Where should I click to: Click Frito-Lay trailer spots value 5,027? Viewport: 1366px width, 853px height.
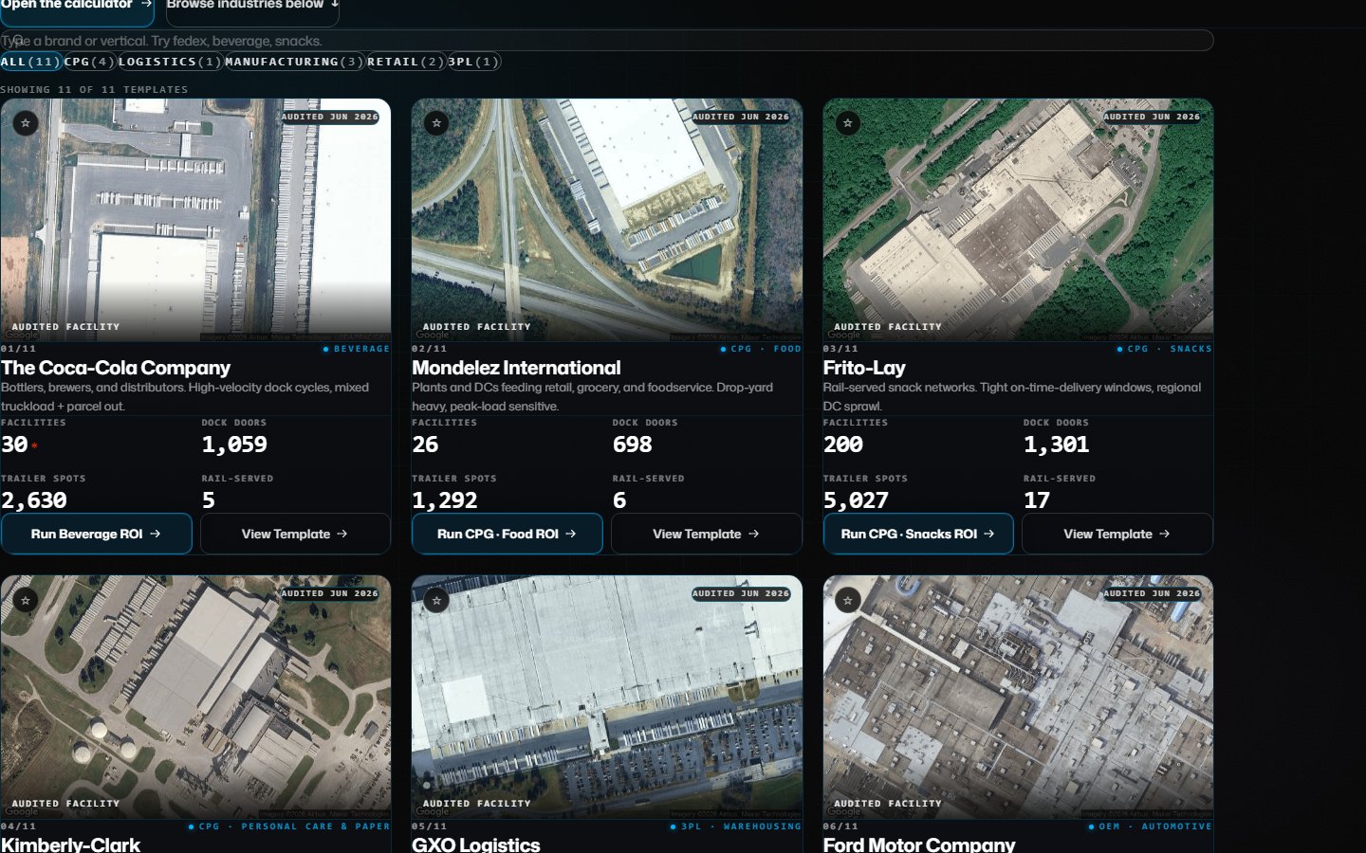click(x=857, y=500)
